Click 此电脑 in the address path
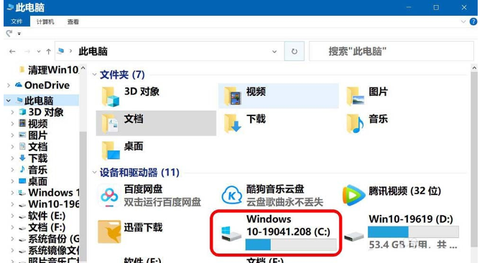 click(x=93, y=51)
